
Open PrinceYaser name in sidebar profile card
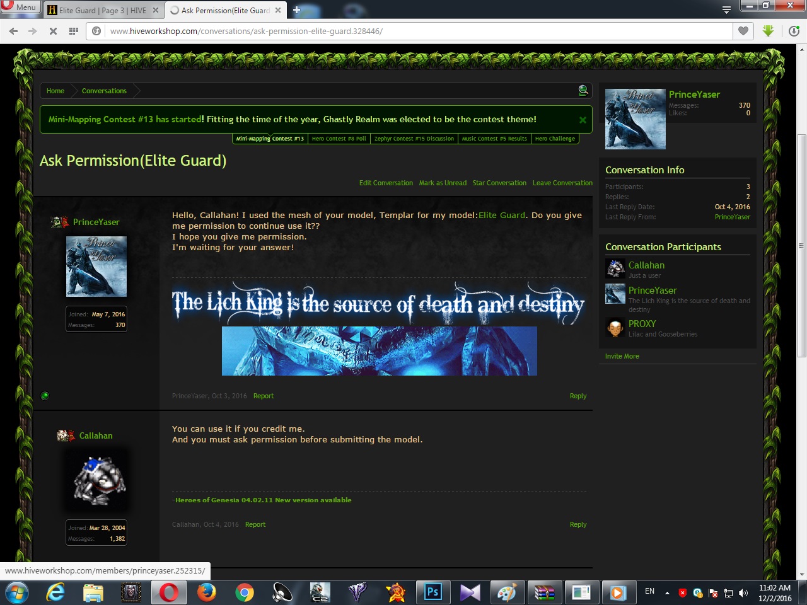694,95
